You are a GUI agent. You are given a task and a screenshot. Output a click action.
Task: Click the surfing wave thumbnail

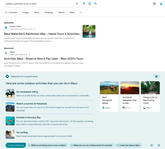tap(10, 134)
